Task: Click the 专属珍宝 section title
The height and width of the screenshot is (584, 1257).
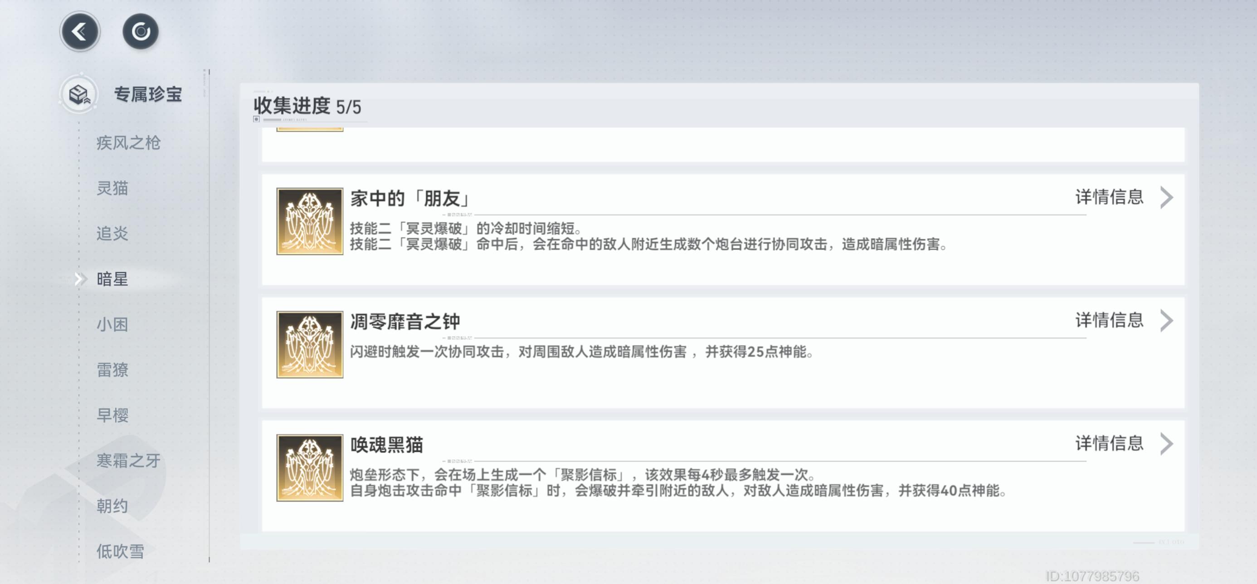Action: 148,94
